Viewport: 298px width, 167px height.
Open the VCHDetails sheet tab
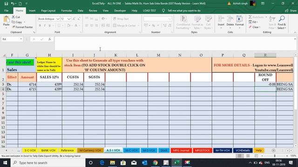click(243, 150)
